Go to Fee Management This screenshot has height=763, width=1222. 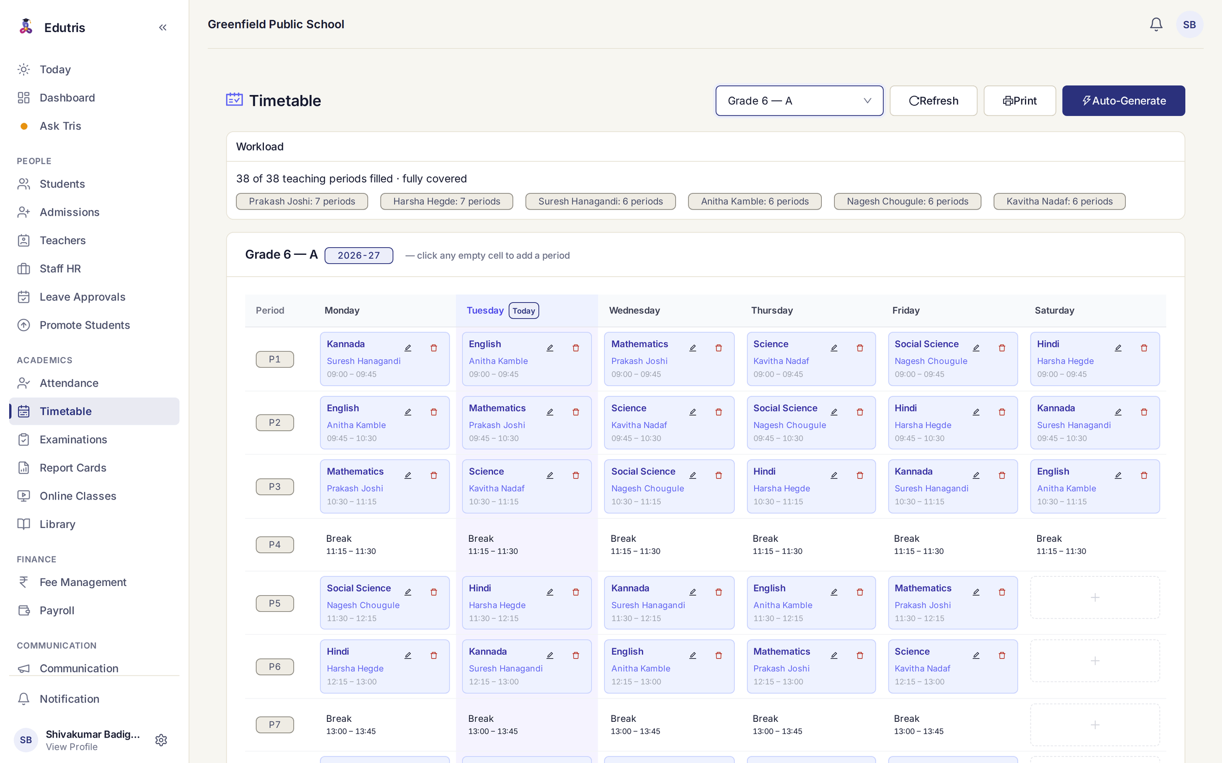click(95, 582)
